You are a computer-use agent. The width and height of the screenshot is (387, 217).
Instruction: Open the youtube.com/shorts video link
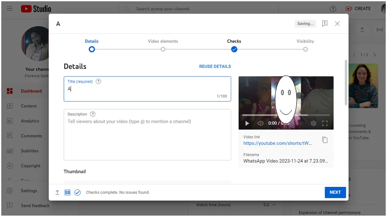(277, 144)
